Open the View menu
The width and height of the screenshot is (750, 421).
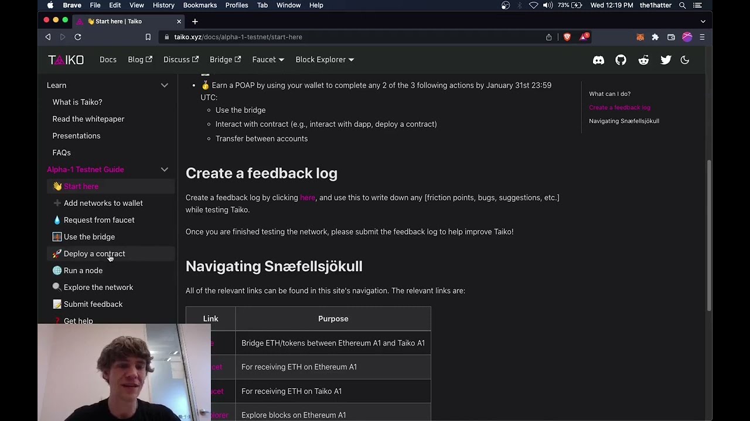coord(137,5)
